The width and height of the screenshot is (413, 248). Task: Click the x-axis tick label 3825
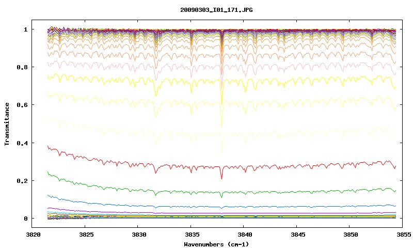point(86,235)
